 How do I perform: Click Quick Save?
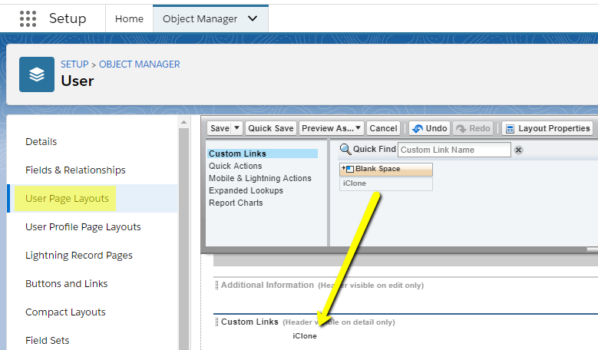[x=271, y=128]
